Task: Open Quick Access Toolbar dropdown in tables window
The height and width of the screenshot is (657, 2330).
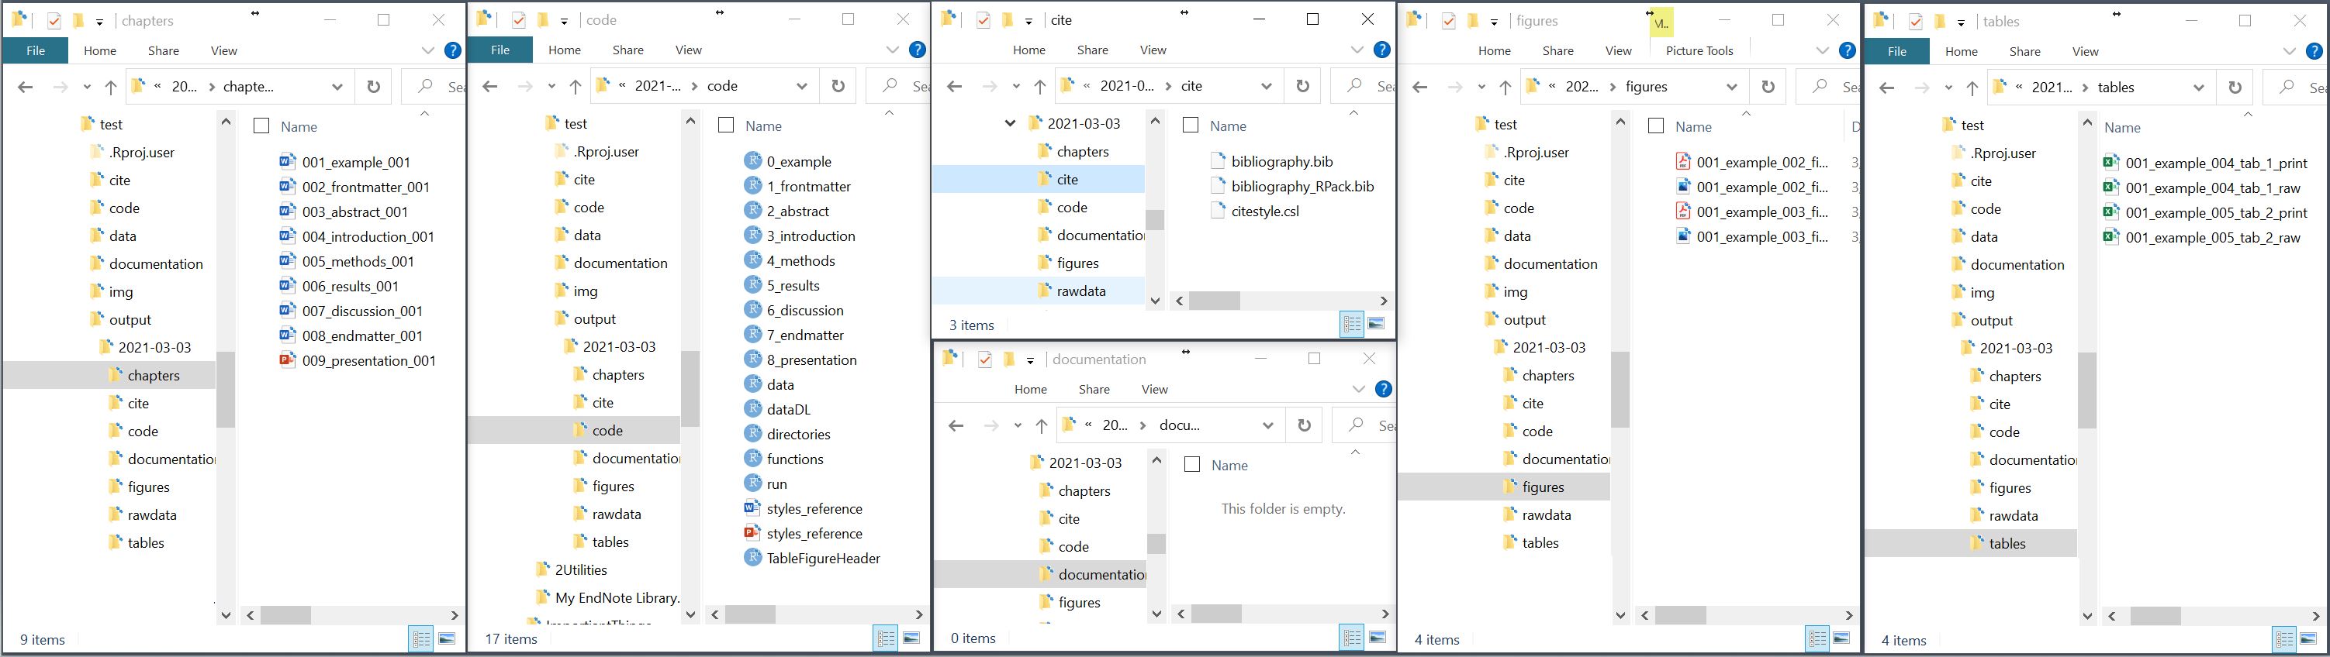Action: pos(1961,22)
